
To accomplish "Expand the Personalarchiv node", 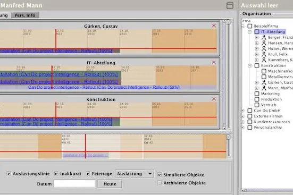I will (242, 128).
